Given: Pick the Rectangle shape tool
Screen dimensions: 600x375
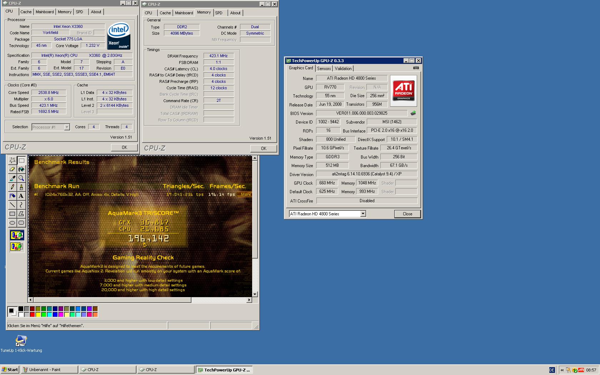Looking at the screenshot, I should tap(12, 214).
